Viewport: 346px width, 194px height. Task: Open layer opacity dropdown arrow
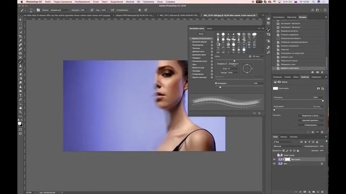click(325, 146)
